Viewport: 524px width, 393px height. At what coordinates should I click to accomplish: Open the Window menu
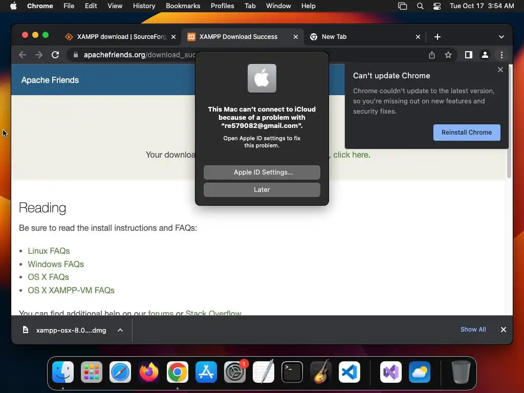click(x=278, y=6)
